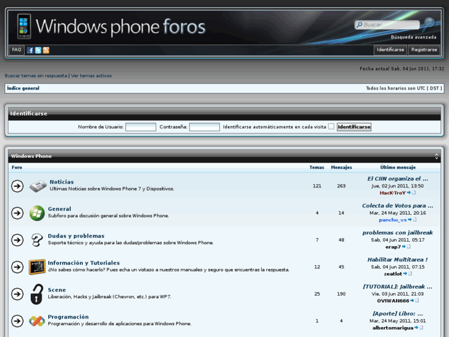Click the question mark icon of Dudas y problemas
Image resolution: width=449 pixels, height=337 pixels.
tap(36, 240)
